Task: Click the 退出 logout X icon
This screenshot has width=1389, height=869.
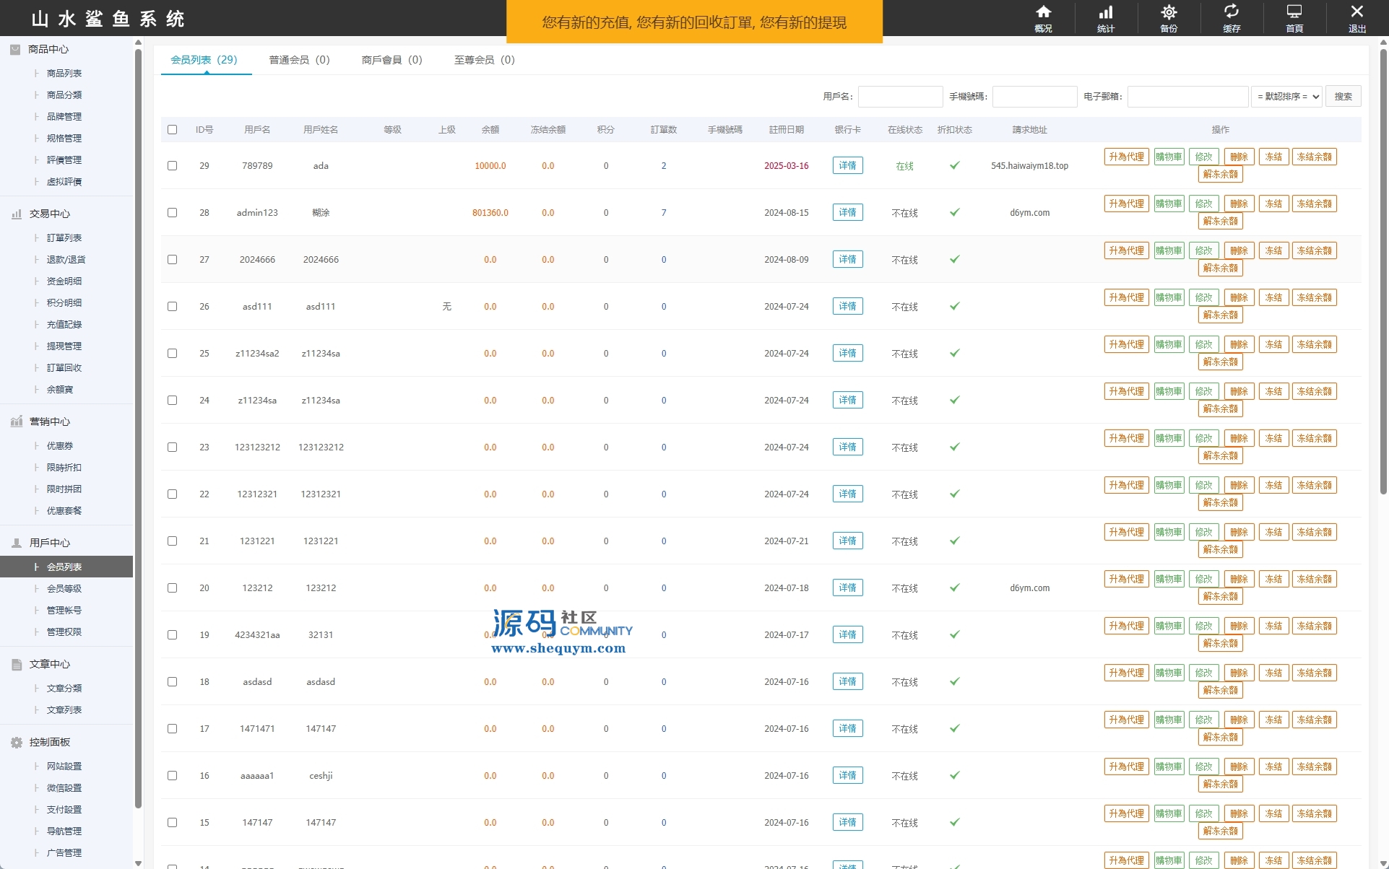Action: 1356,12
